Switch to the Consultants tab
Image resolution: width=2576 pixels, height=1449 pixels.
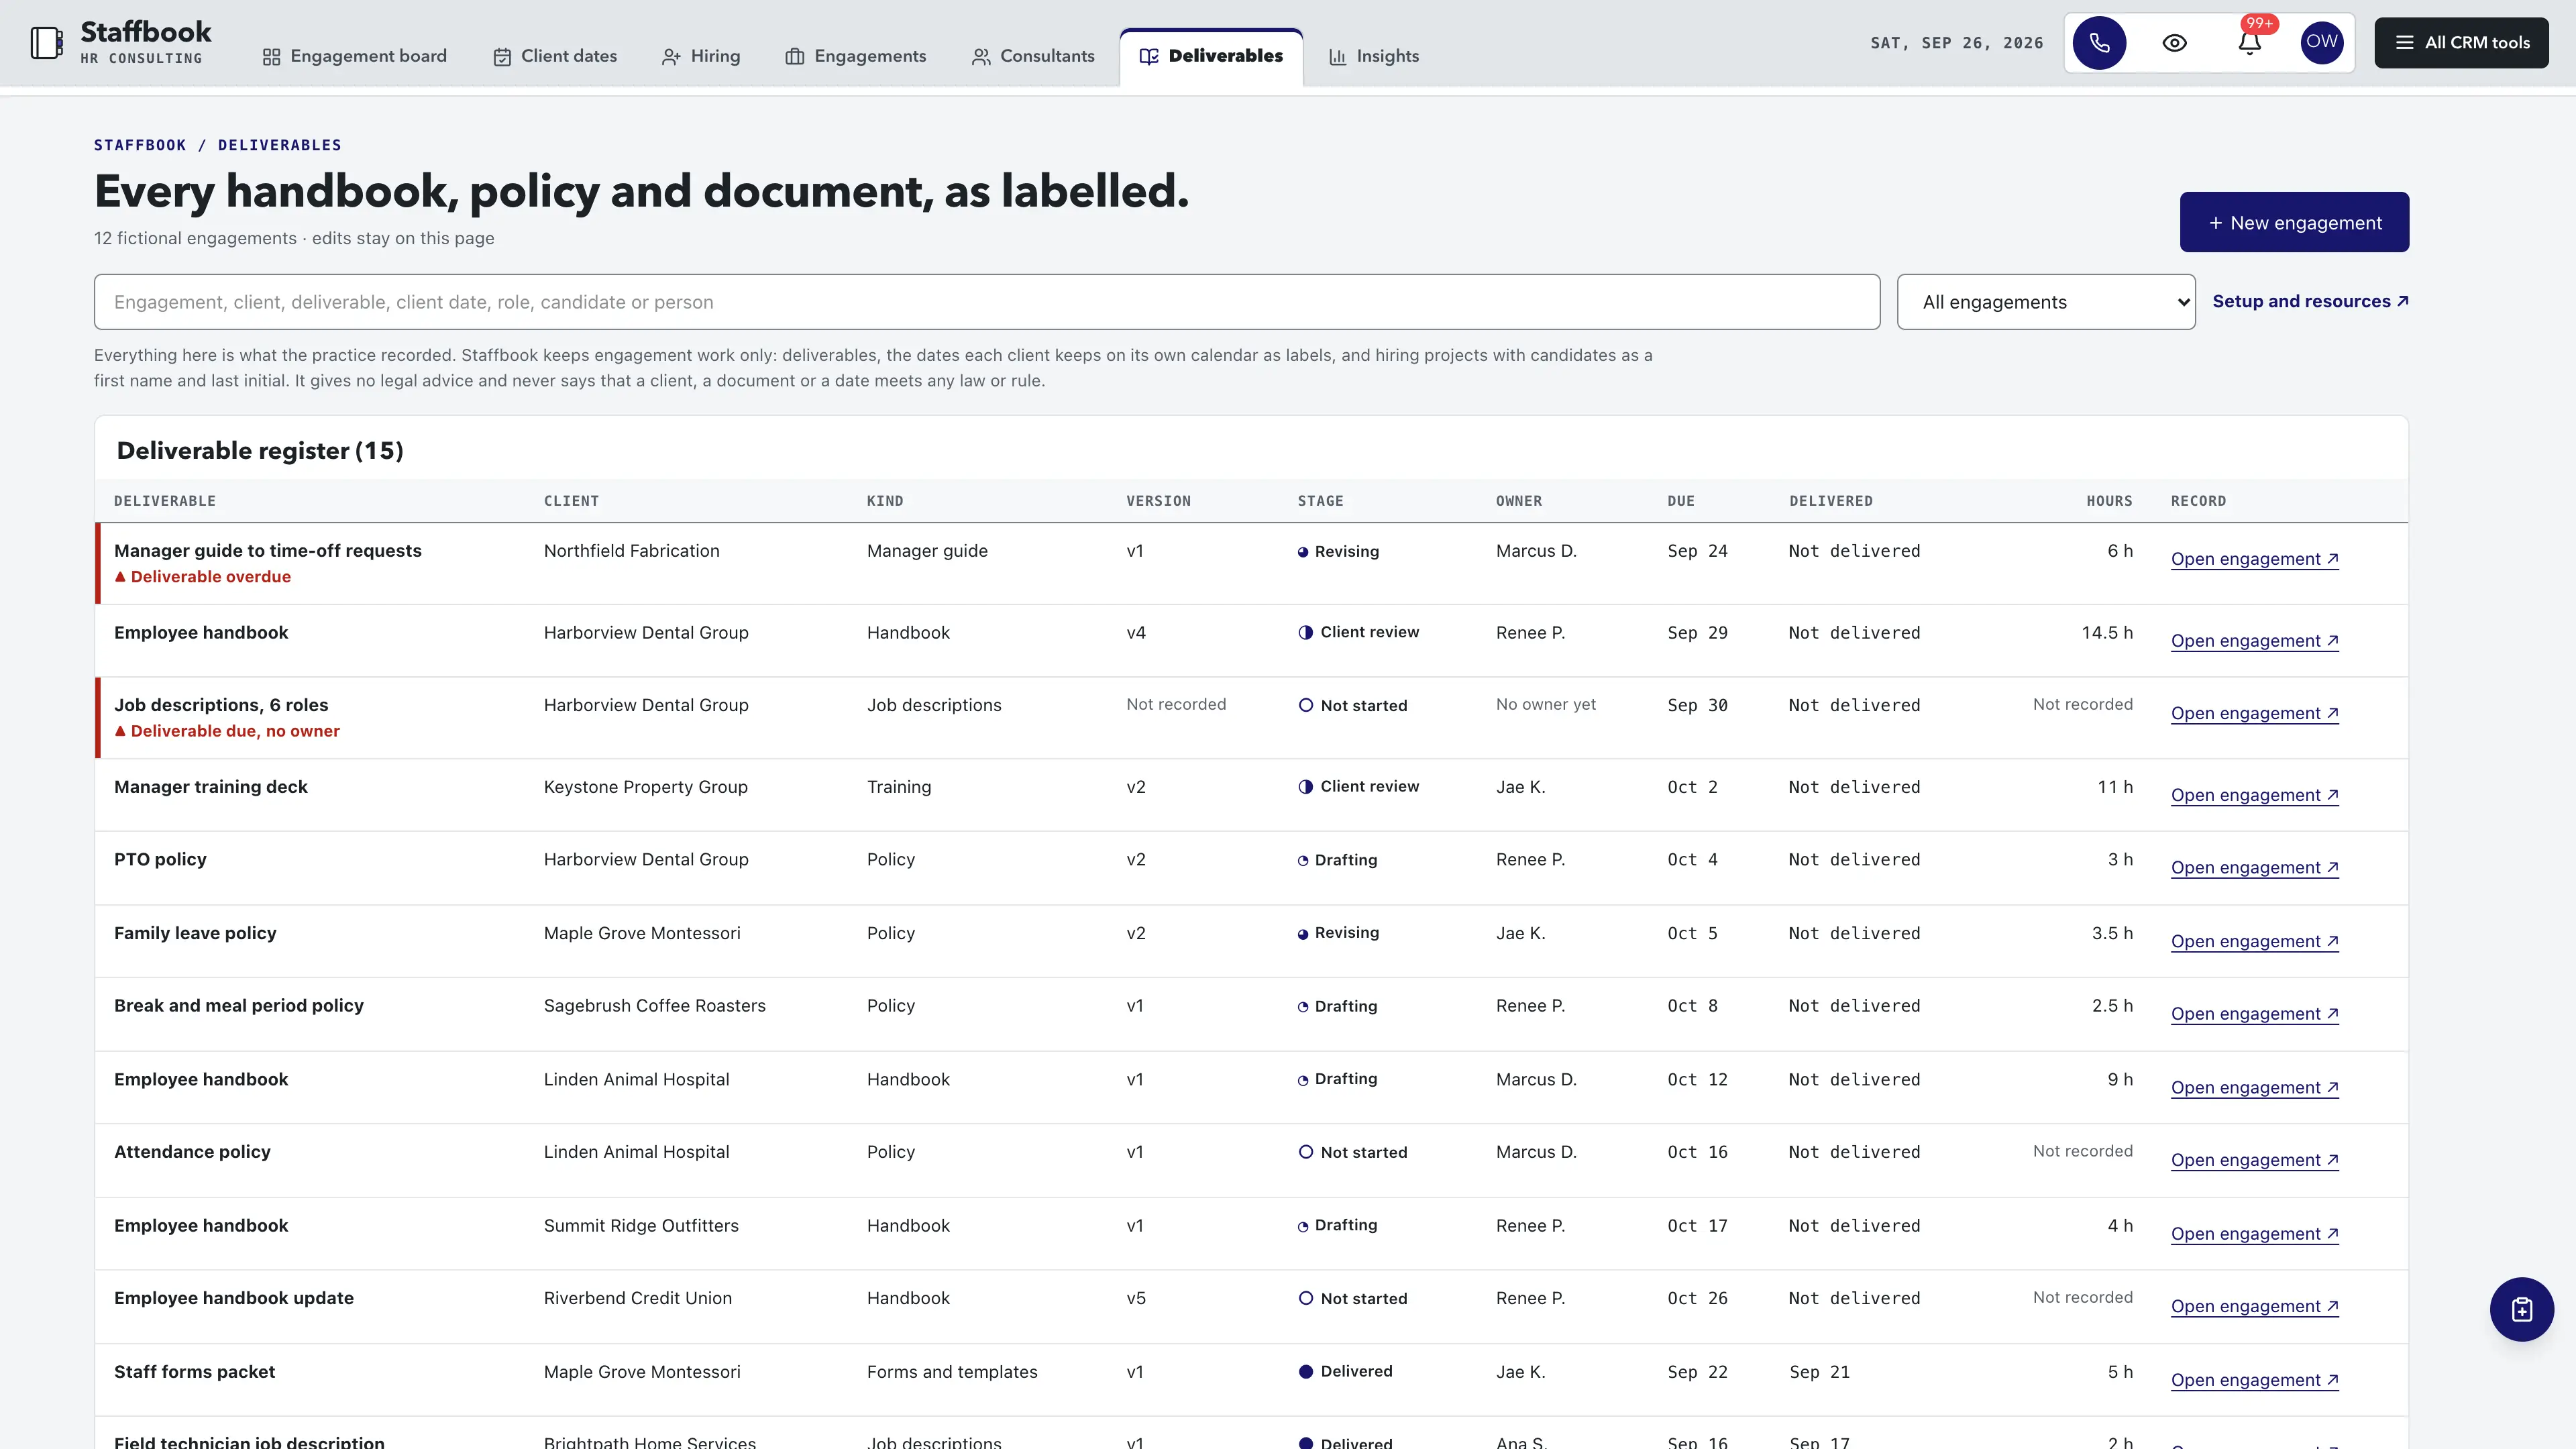click(x=1033, y=56)
